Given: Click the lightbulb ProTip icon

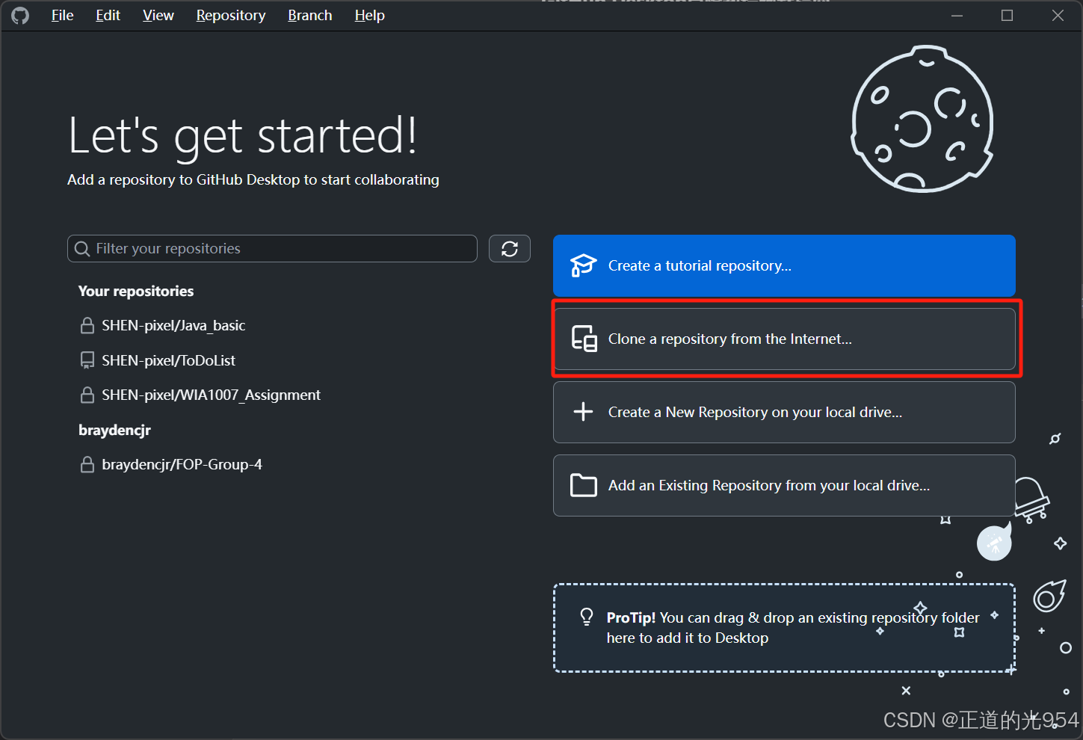Looking at the screenshot, I should pos(587,617).
